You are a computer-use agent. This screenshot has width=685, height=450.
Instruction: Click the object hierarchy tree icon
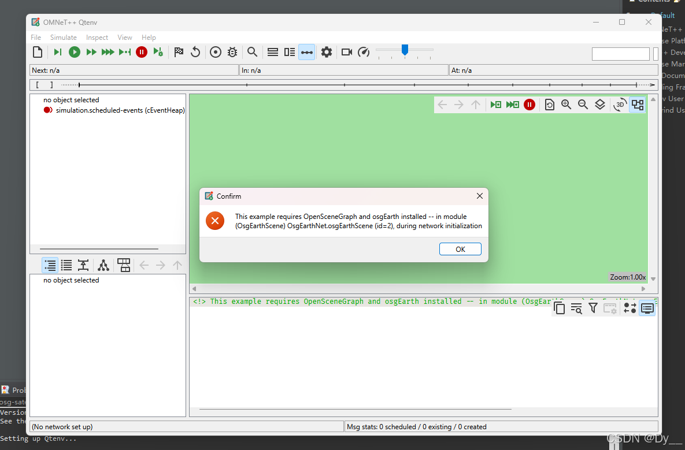[103, 265]
